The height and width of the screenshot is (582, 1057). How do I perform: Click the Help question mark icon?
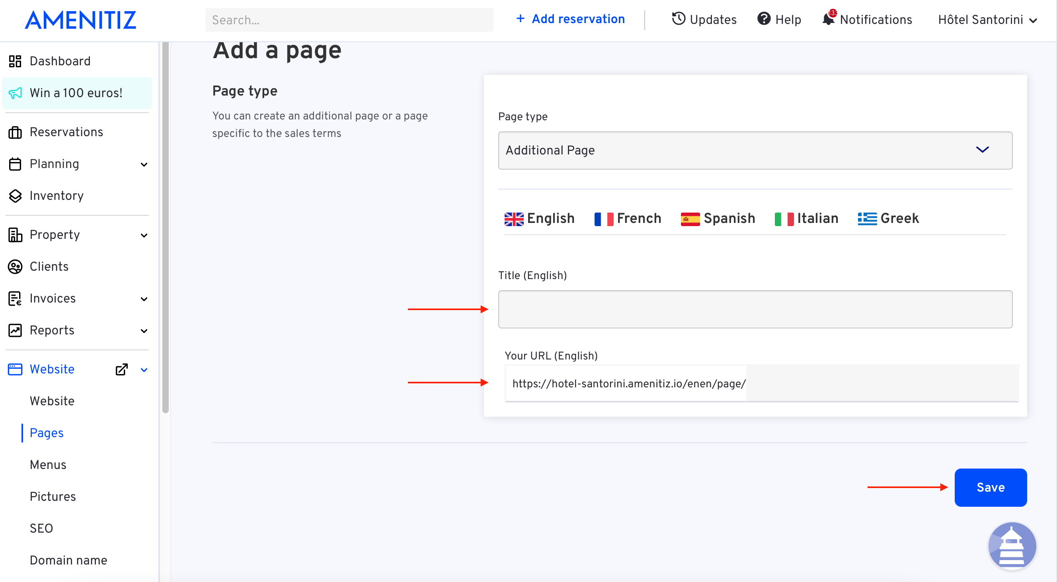click(764, 19)
